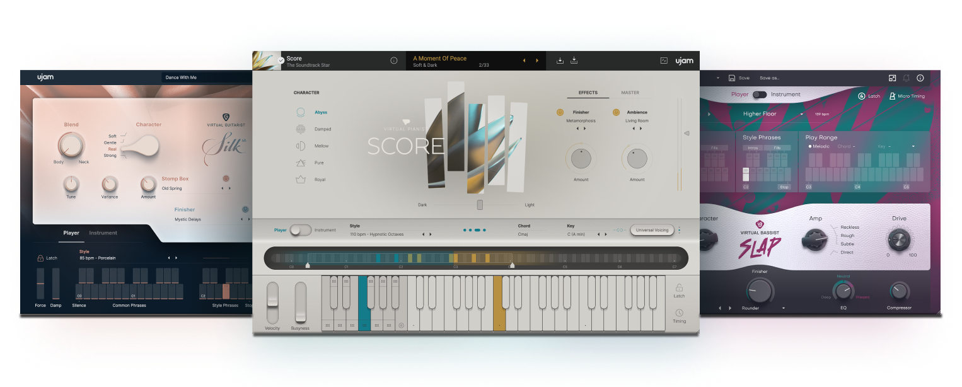This screenshot has width=962, height=387.
Task: Switch to the Master tab in Score
Action: pyautogui.click(x=630, y=93)
